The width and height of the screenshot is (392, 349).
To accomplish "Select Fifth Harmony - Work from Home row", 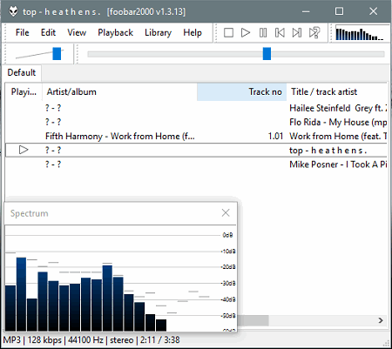I will coord(196,136).
